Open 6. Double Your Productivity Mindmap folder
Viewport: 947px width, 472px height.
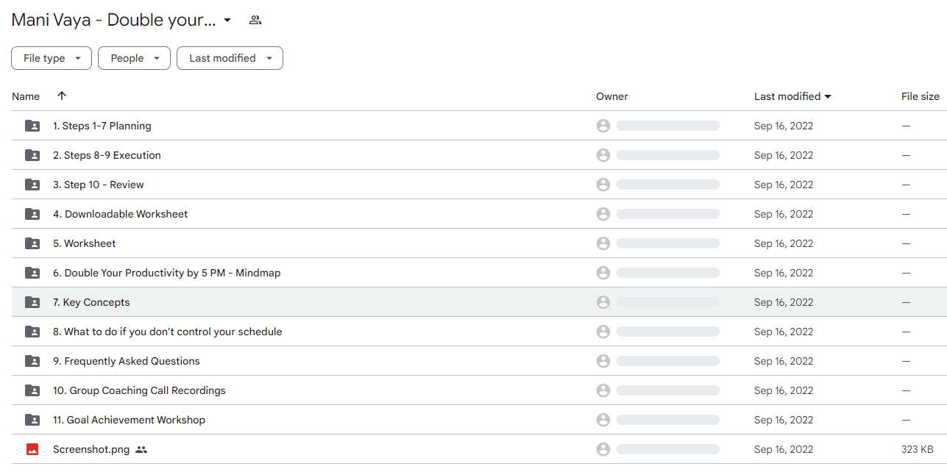click(x=166, y=273)
